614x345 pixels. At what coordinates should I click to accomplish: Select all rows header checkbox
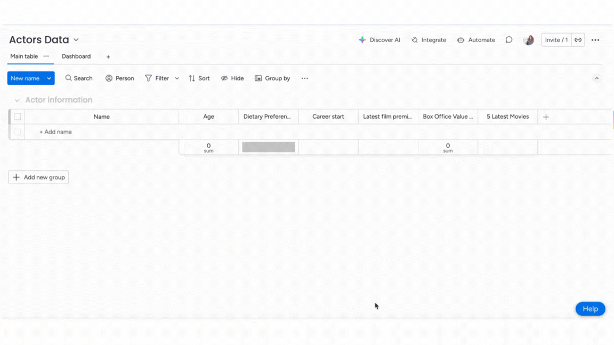pyautogui.click(x=17, y=117)
